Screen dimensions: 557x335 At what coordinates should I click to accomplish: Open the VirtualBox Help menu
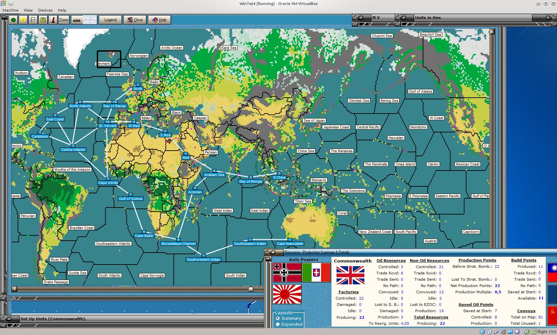pyautogui.click(x=62, y=10)
